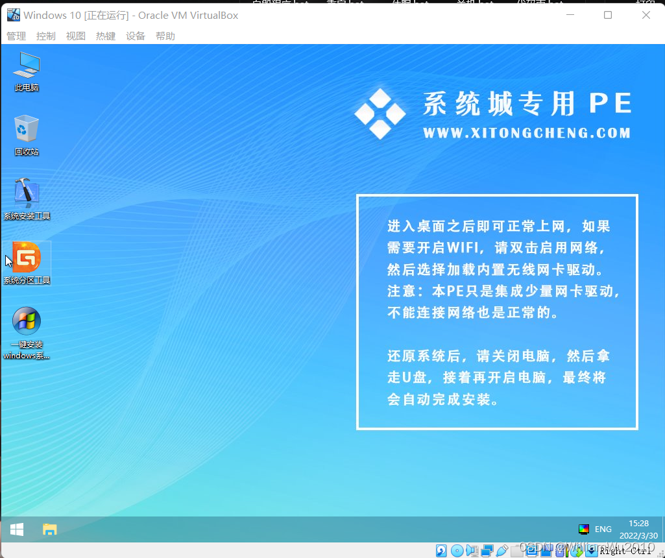Viewport: 665px width, 558px height.
Task: Click the audio speaker status icon
Action: pos(472,550)
